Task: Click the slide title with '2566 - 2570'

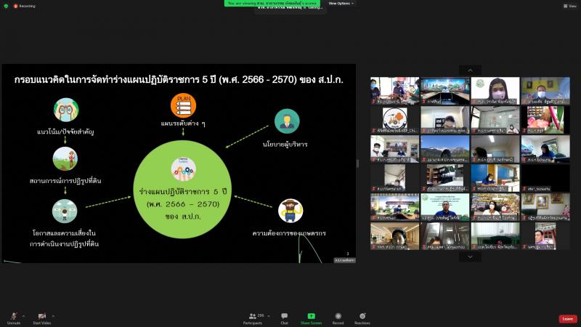Action: click(179, 80)
